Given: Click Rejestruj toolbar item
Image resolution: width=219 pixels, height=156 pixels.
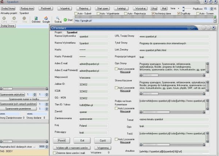Looking at the screenshot, I should tap(84, 8).
